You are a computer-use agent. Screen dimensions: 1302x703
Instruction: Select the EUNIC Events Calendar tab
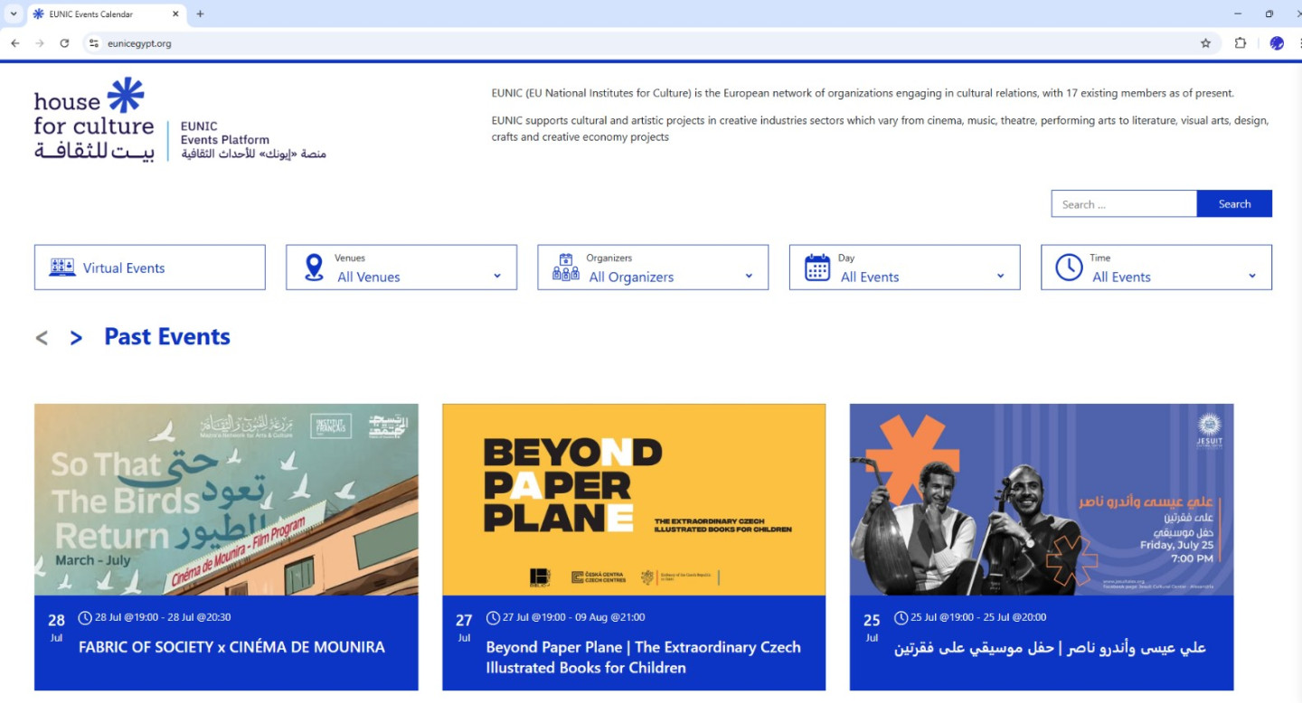99,14
